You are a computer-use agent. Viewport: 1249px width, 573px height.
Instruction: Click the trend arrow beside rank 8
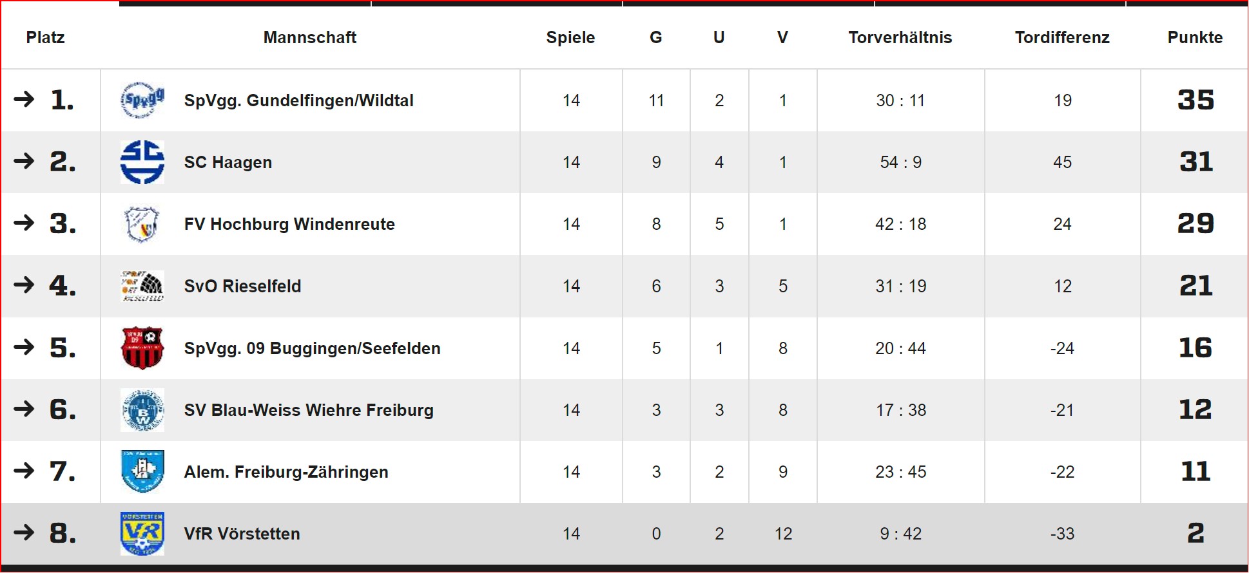24,532
